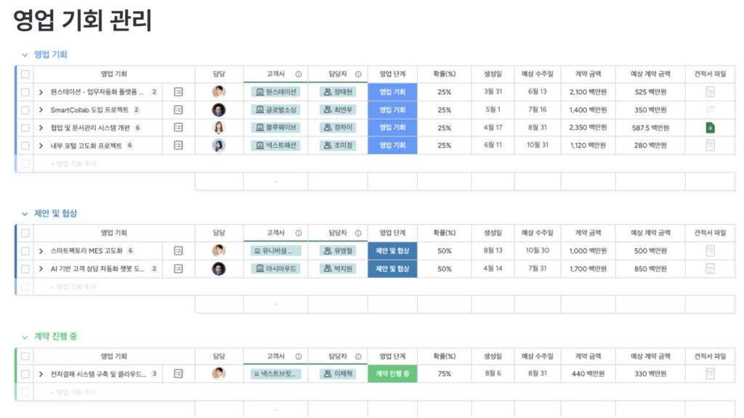
Task: Open quote file icon in 전자결재 시스템 row
Action: [711, 374]
